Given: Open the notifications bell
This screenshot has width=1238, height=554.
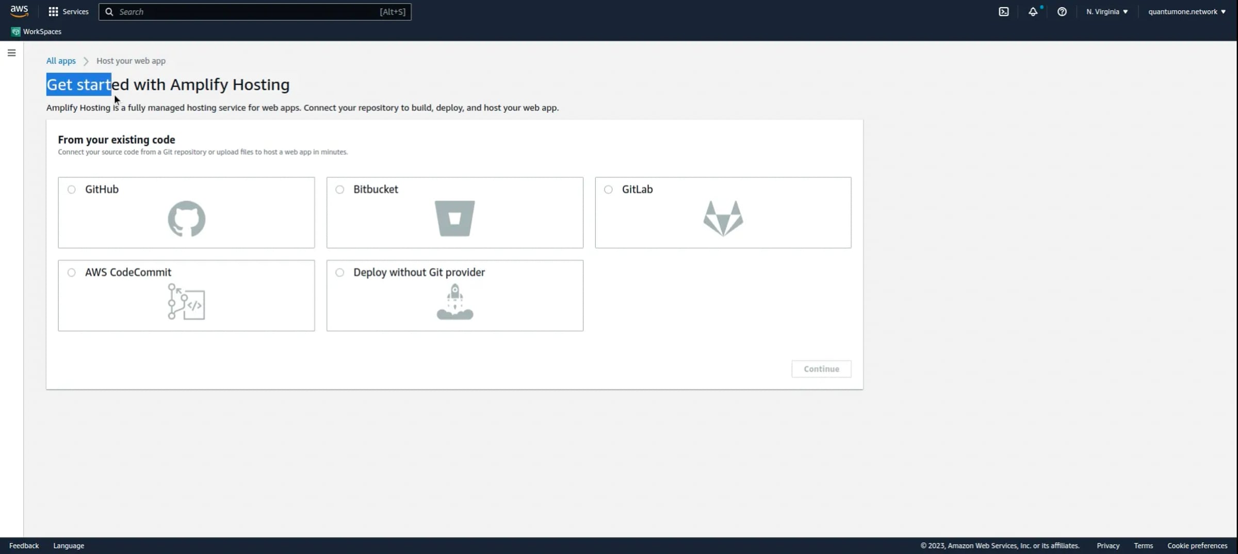Looking at the screenshot, I should click(x=1033, y=11).
